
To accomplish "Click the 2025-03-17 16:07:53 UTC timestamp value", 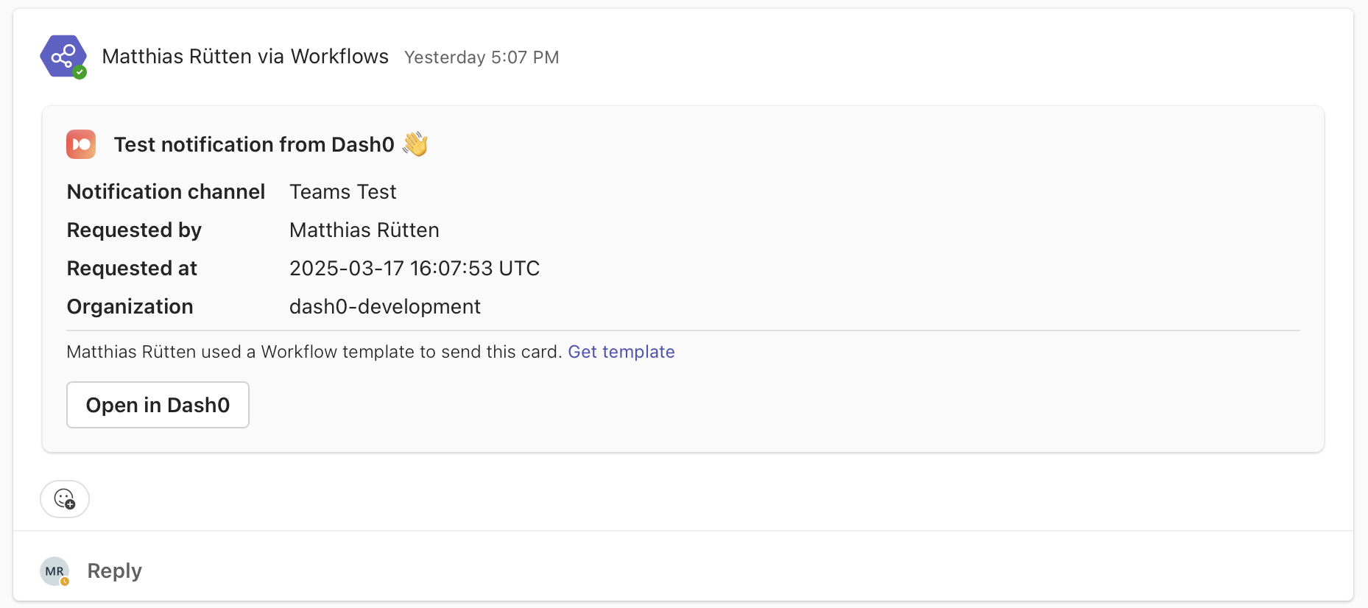I will [414, 269].
